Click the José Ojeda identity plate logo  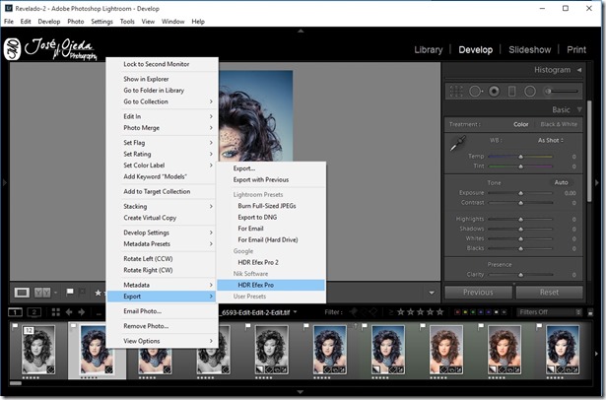(x=50, y=49)
